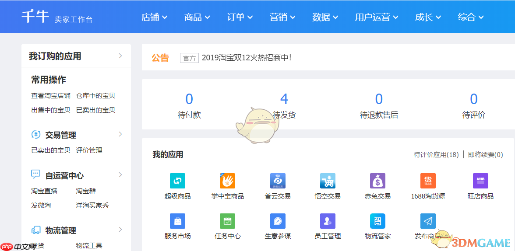Click the 自运营中心 chat bubble icon

(35, 174)
